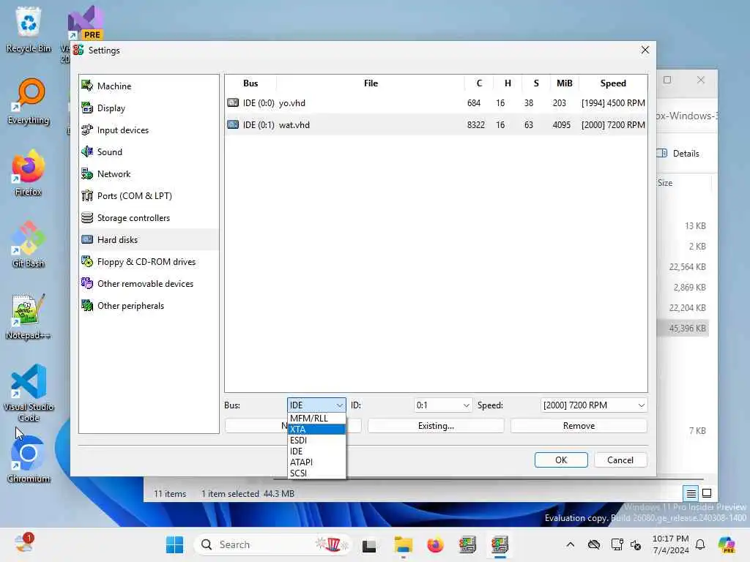The width and height of the screenshot is (750, 562).
Task: Open the Notepad++ desktop shortcut
Action: click(29, 316)
